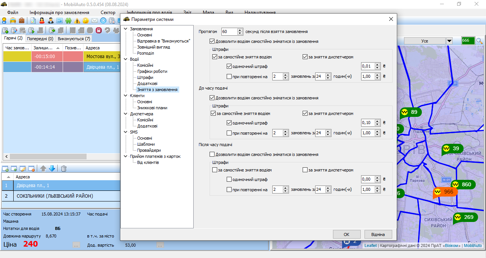Viewport: 486px width, 258px height.
Task: Open dropdown arrow next to 'Усе'
Action: (x=449, y=41)
